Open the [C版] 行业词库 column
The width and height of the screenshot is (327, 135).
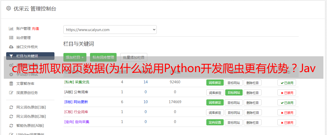point(76,112)
